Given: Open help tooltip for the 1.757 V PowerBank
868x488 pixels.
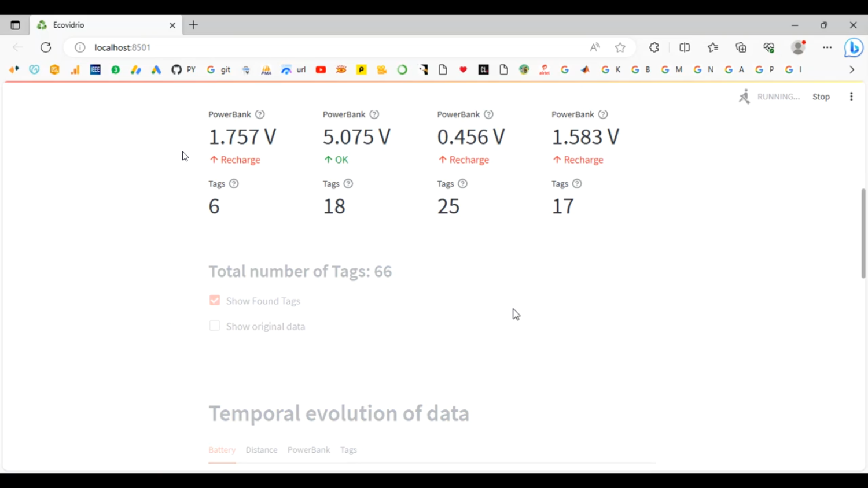Looking at the screenshot, I should 260,114.
